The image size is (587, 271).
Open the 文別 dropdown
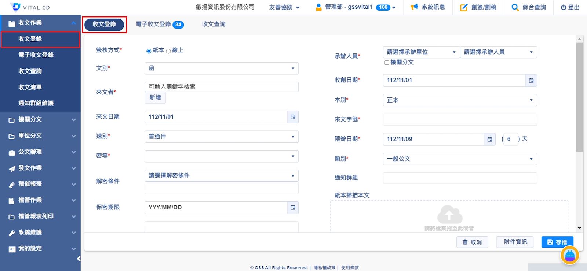[x=221, y=68]
